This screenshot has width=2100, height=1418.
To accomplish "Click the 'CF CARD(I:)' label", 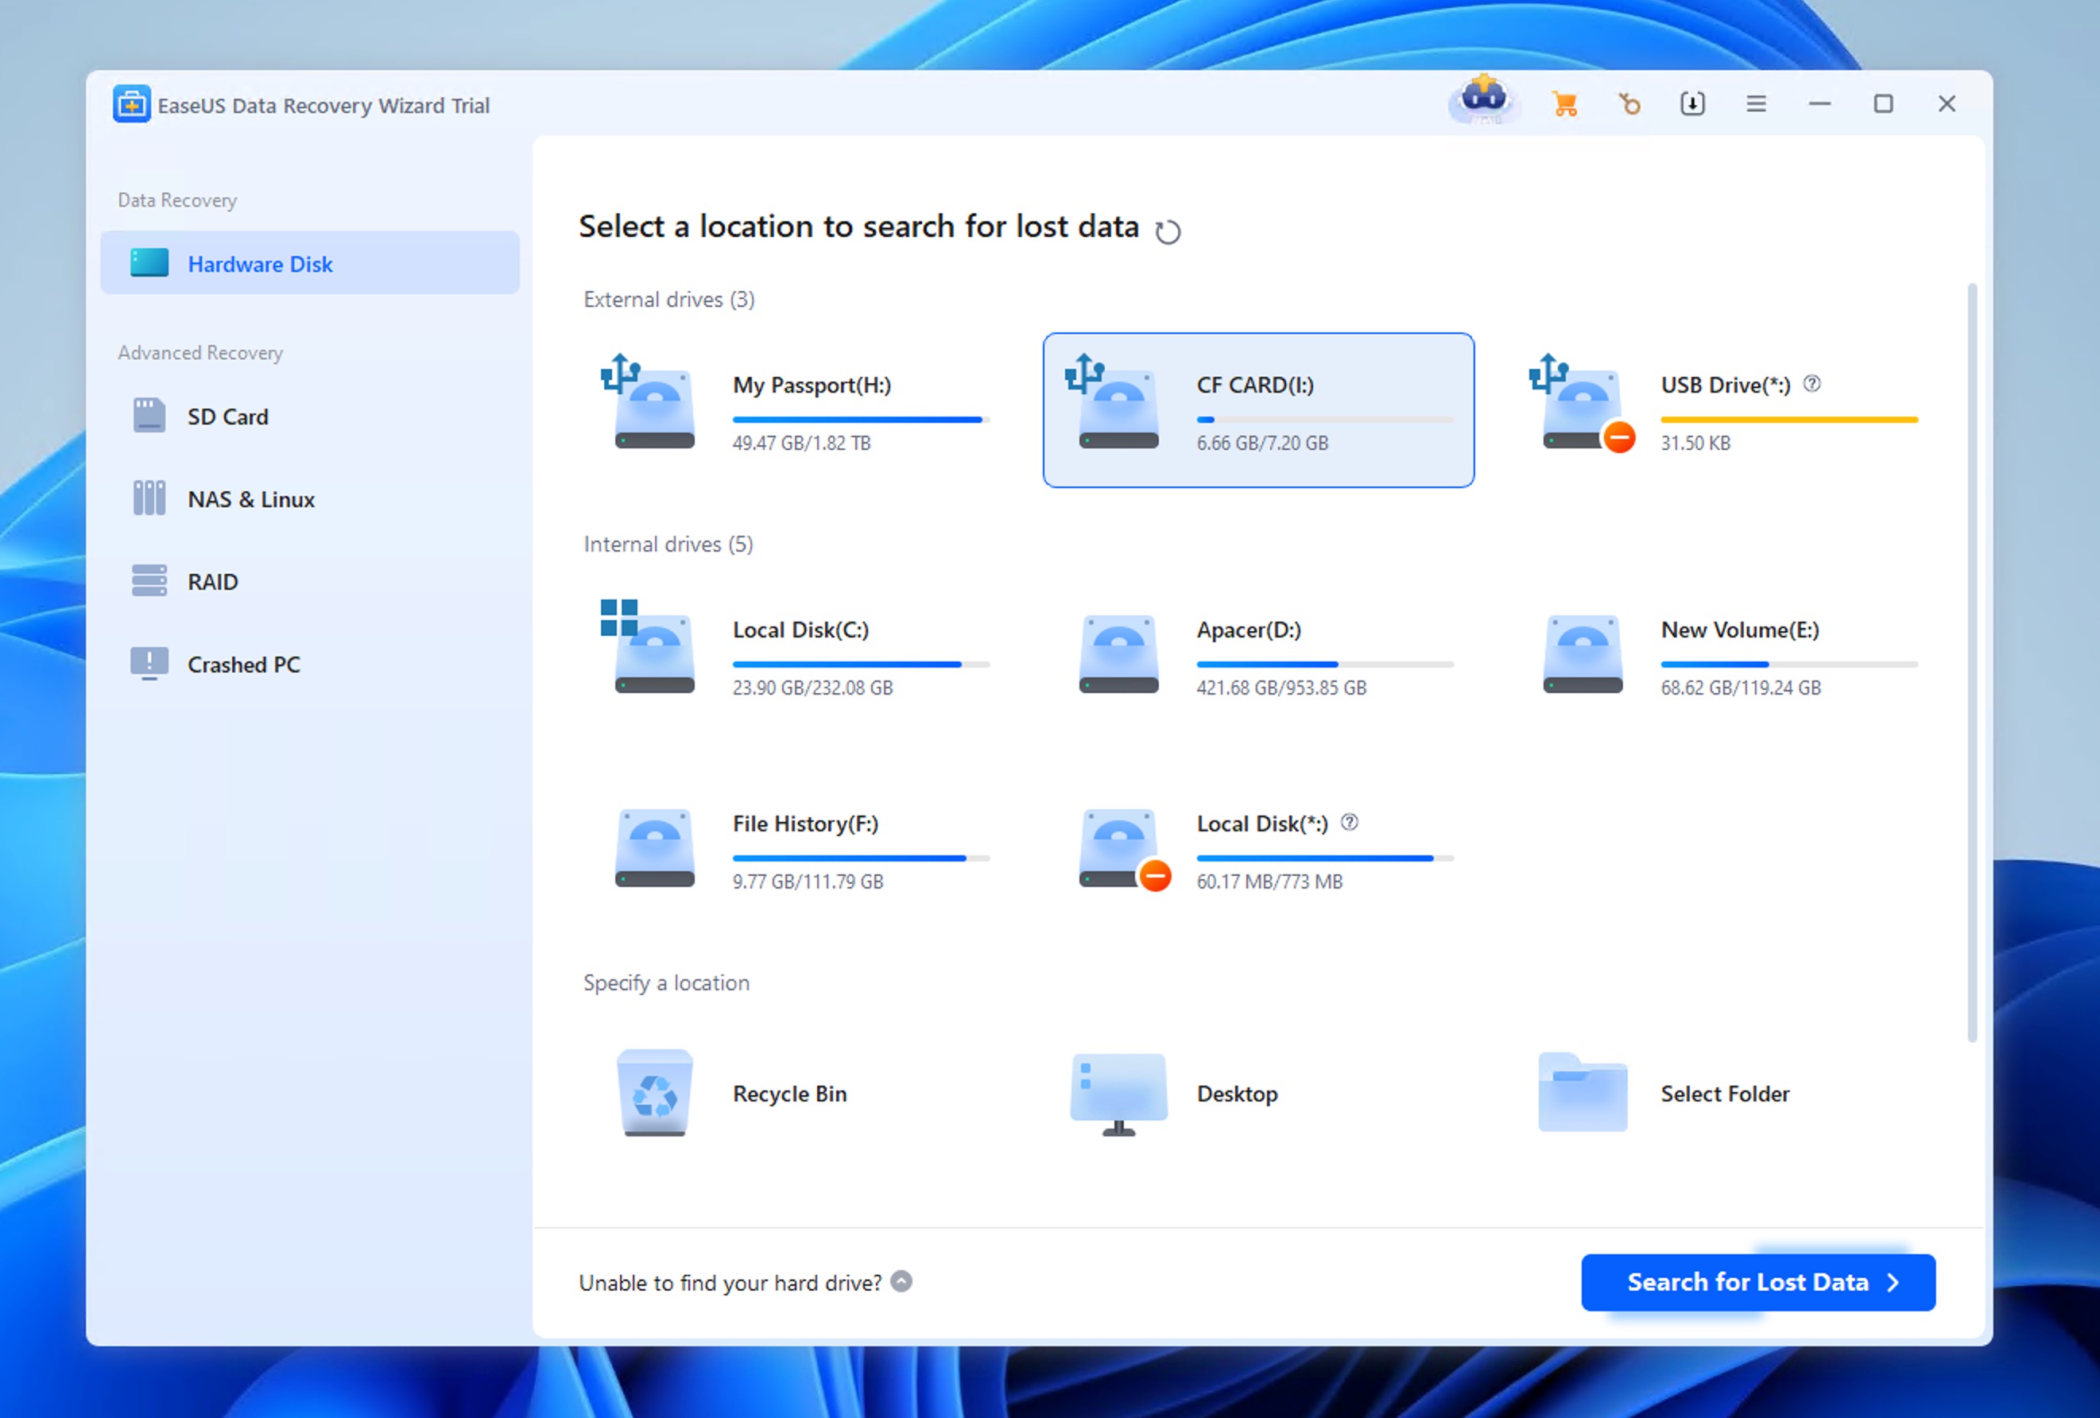I will [1255, 385].
